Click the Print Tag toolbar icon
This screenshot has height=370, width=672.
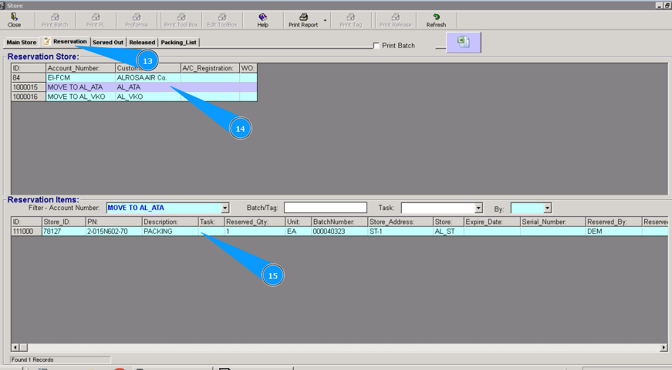click(350, 20)
